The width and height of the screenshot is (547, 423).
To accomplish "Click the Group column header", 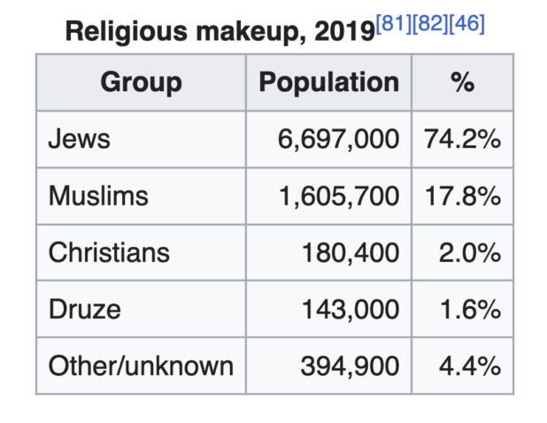I will coord(141,83).
